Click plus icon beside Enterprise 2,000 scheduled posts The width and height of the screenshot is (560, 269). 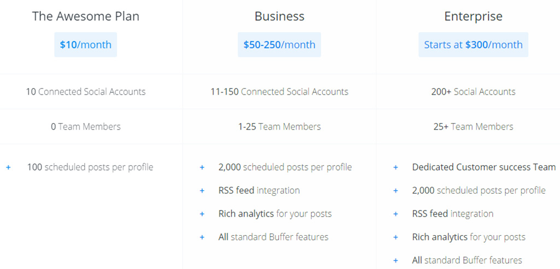tap(395, 191)
